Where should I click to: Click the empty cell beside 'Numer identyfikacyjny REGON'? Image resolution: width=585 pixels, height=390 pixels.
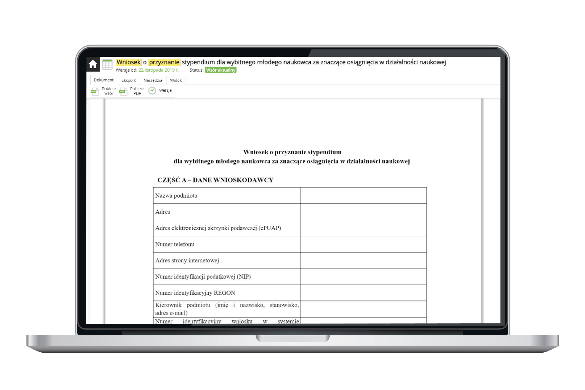(363, 293)
